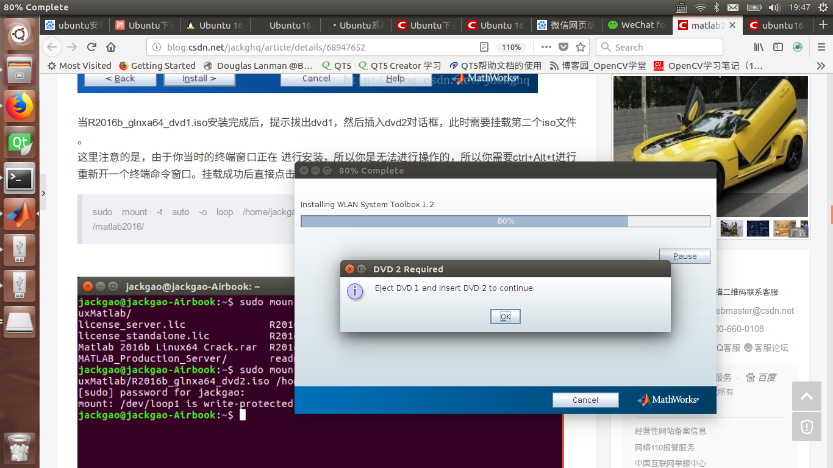This screenshot has height=468, width=833.
Task: Open the Terminal launcher icon
Action: pos(20,179)
